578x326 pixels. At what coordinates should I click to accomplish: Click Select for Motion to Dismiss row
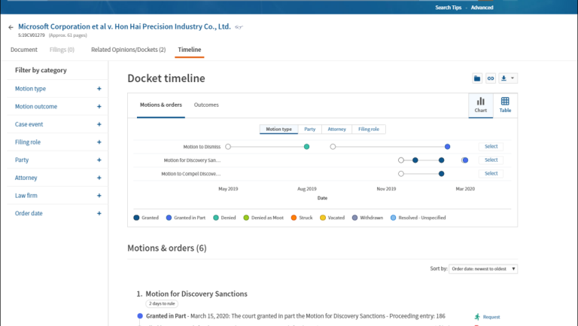pyautogui.click(x=491, y=147)
